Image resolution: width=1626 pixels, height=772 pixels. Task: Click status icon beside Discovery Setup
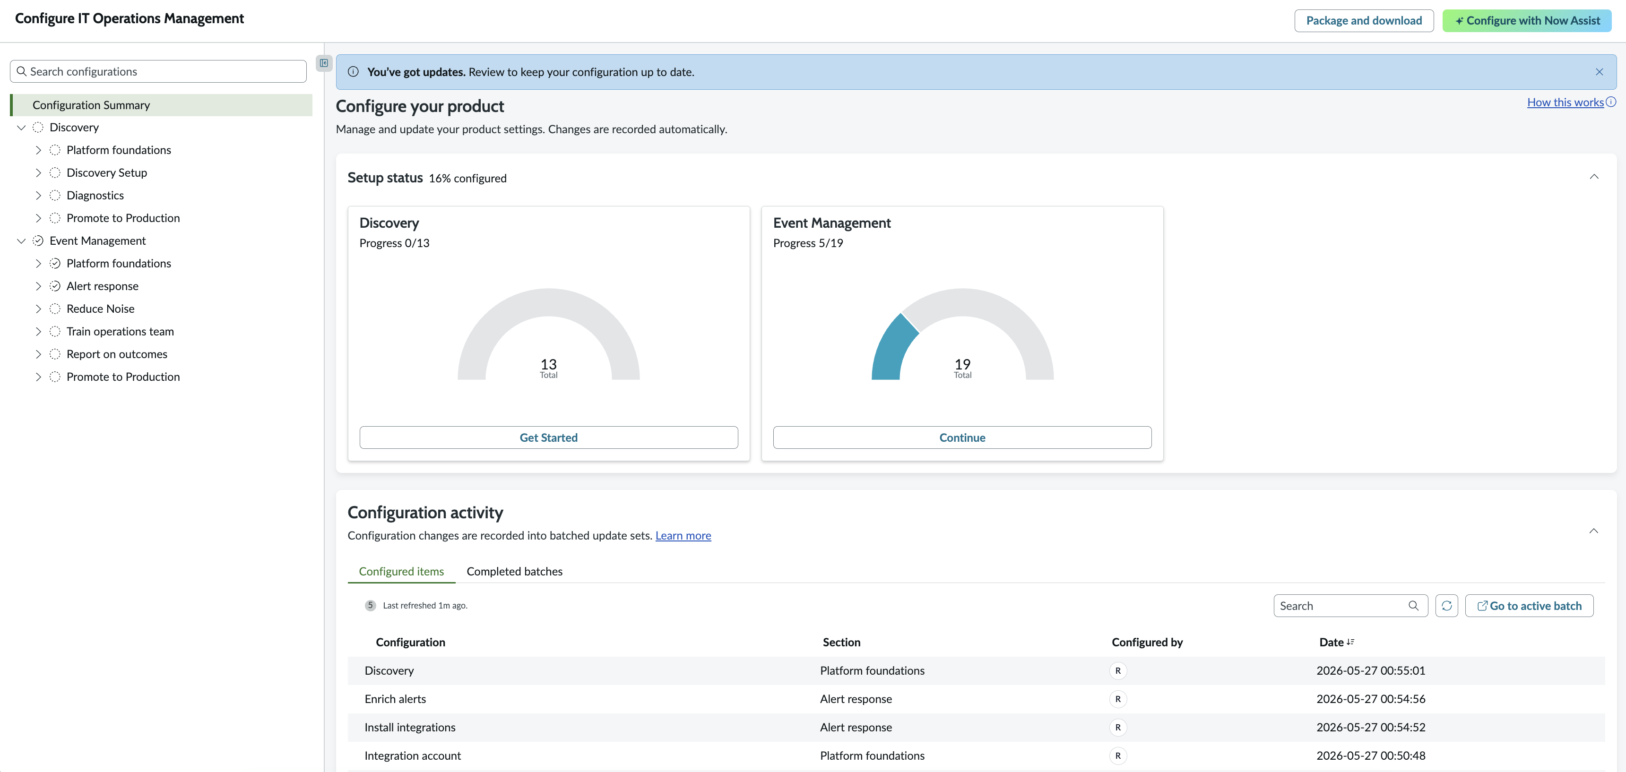click(55, 173)
